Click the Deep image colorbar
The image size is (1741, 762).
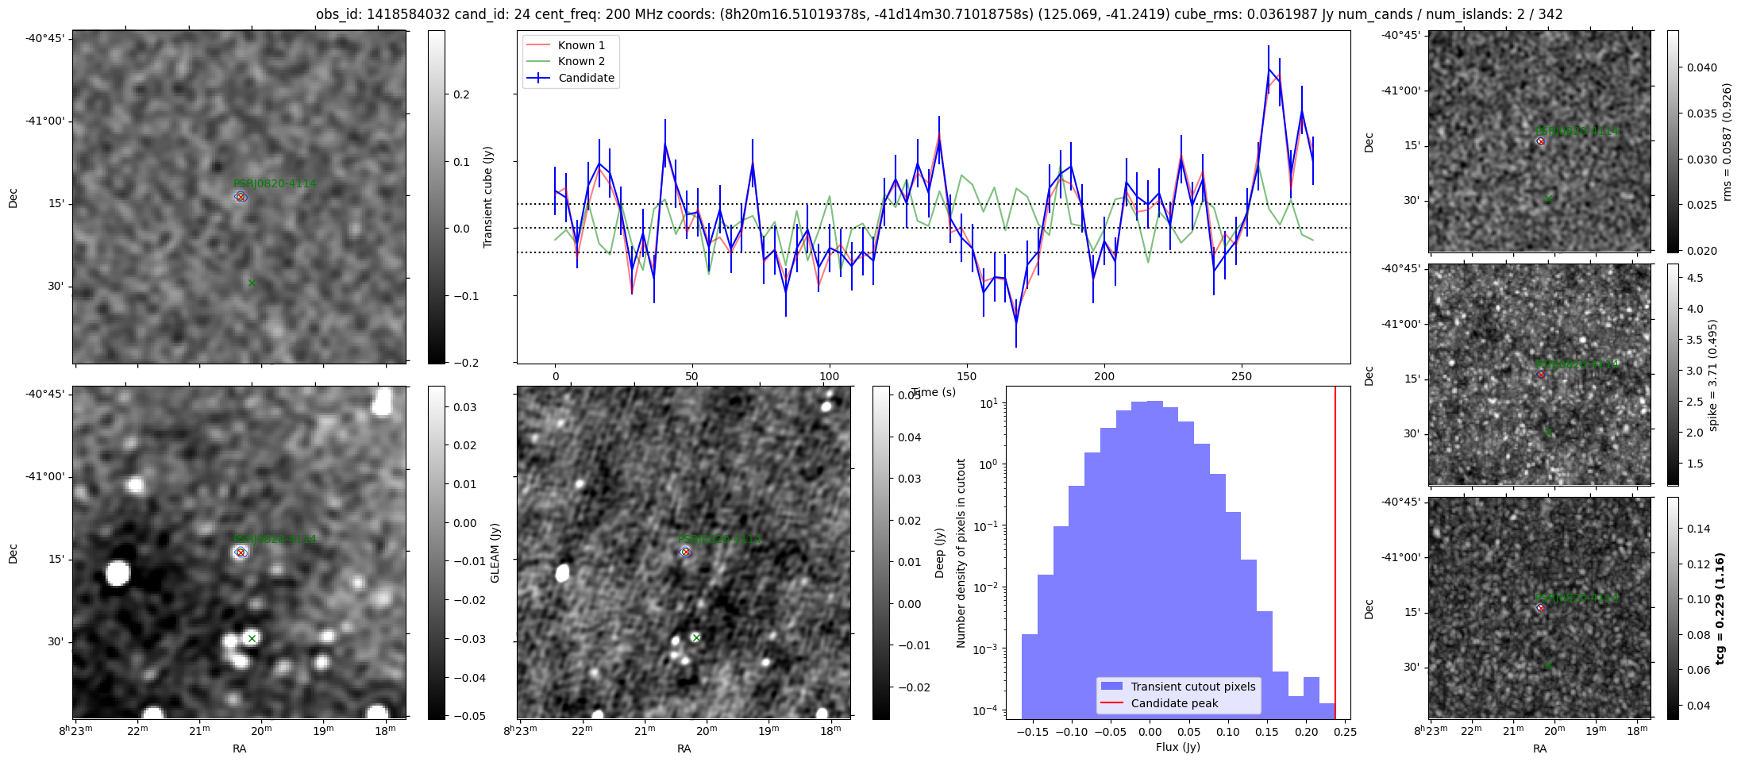tap(880, 552)
